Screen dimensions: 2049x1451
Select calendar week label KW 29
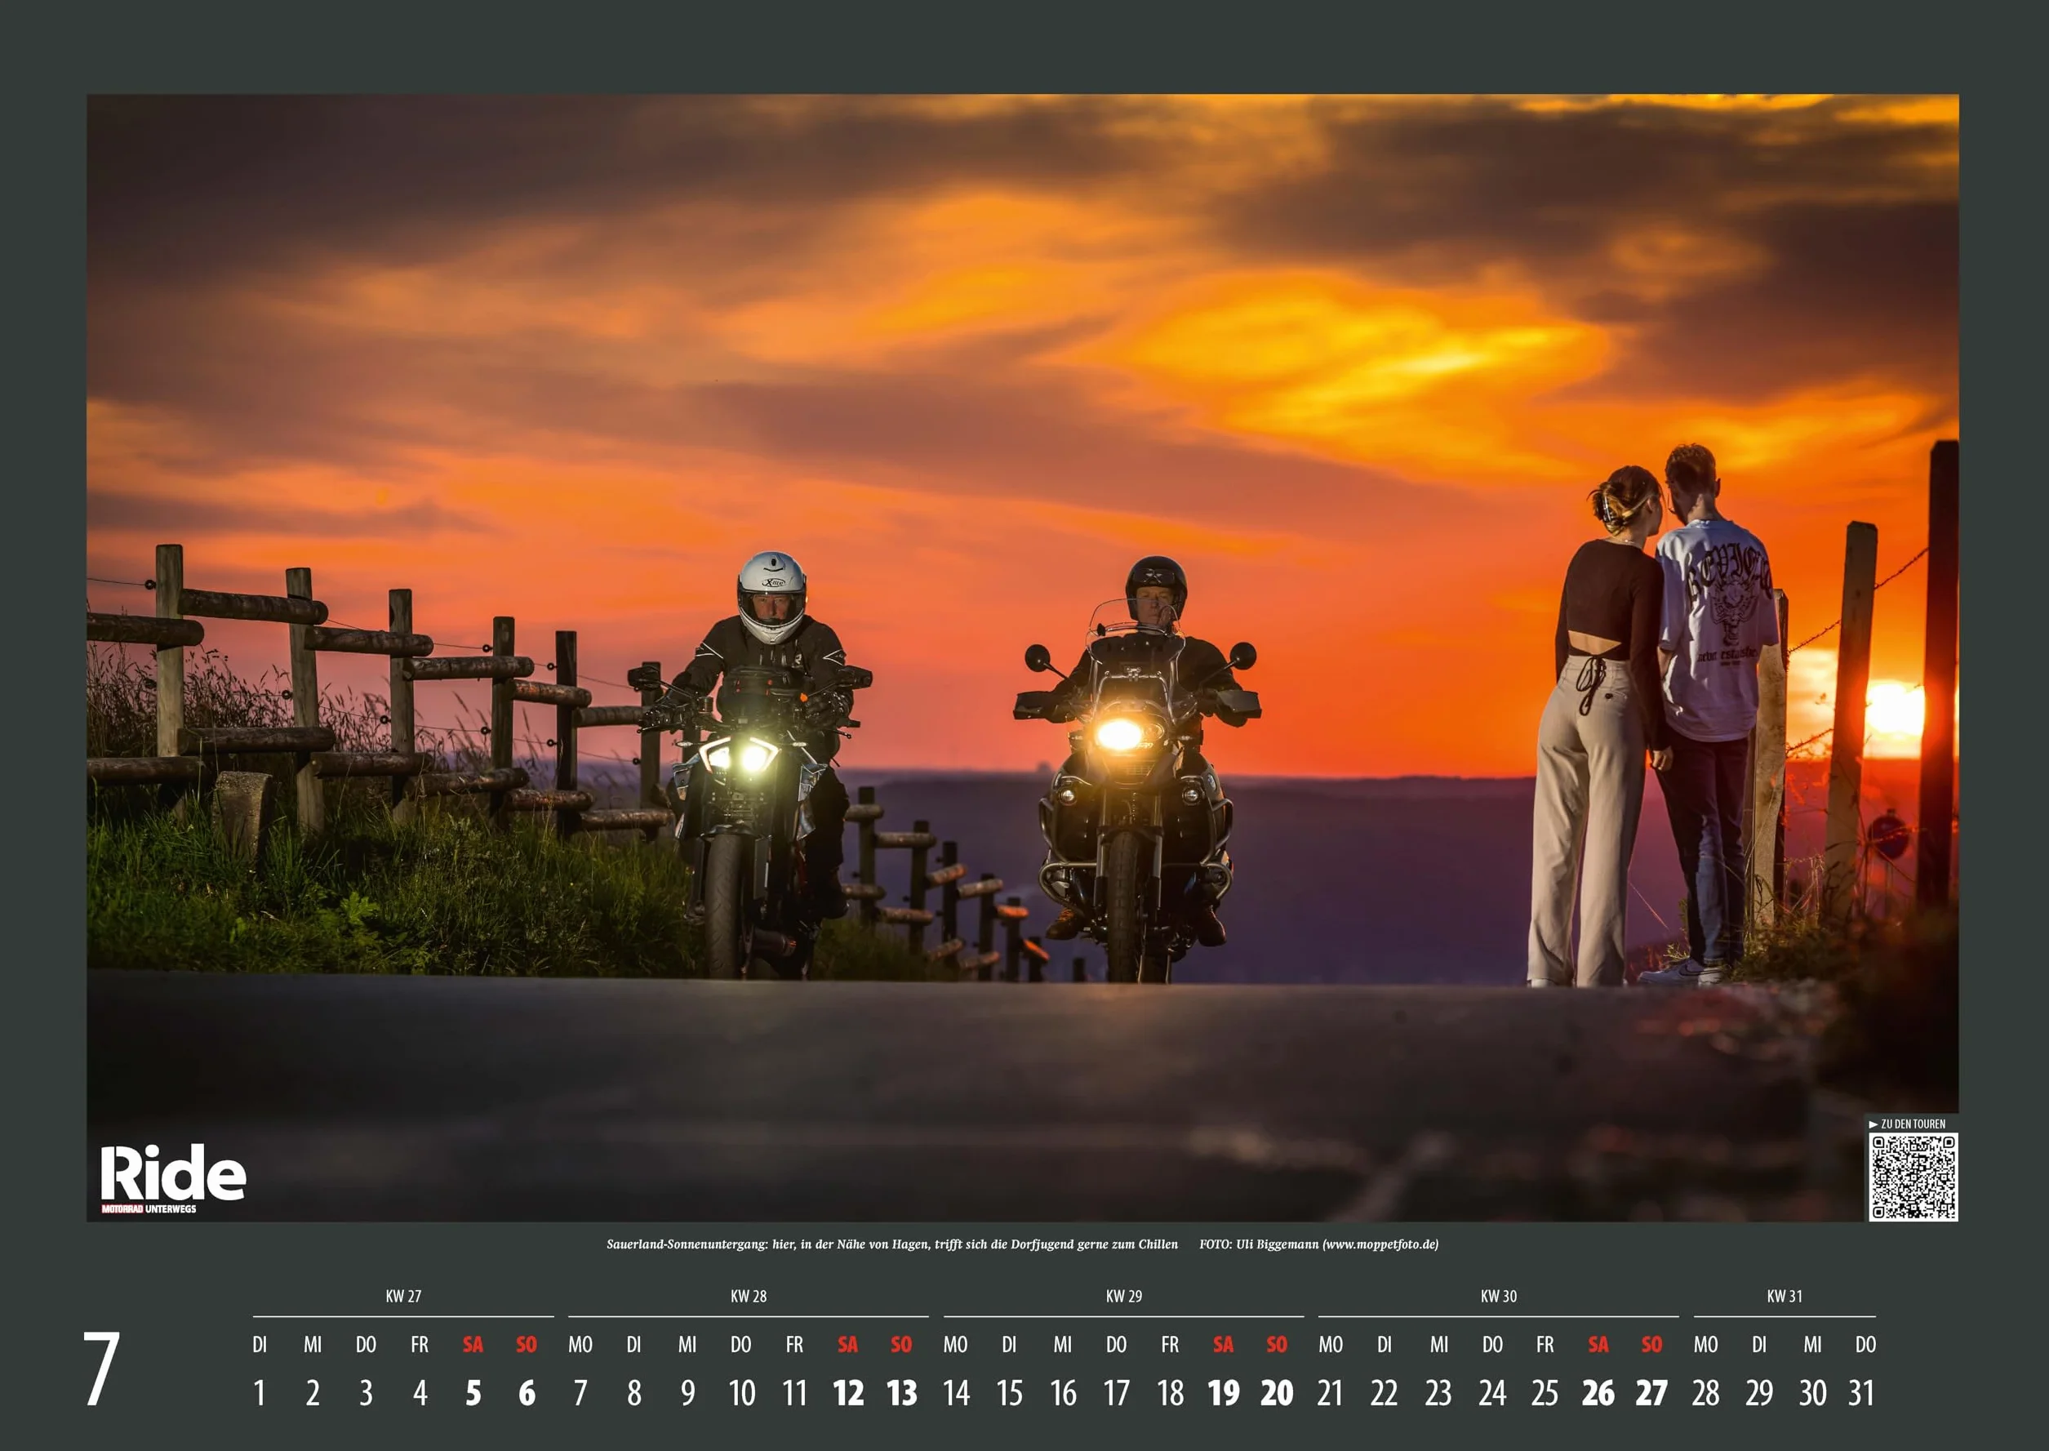(1123, 1297)
